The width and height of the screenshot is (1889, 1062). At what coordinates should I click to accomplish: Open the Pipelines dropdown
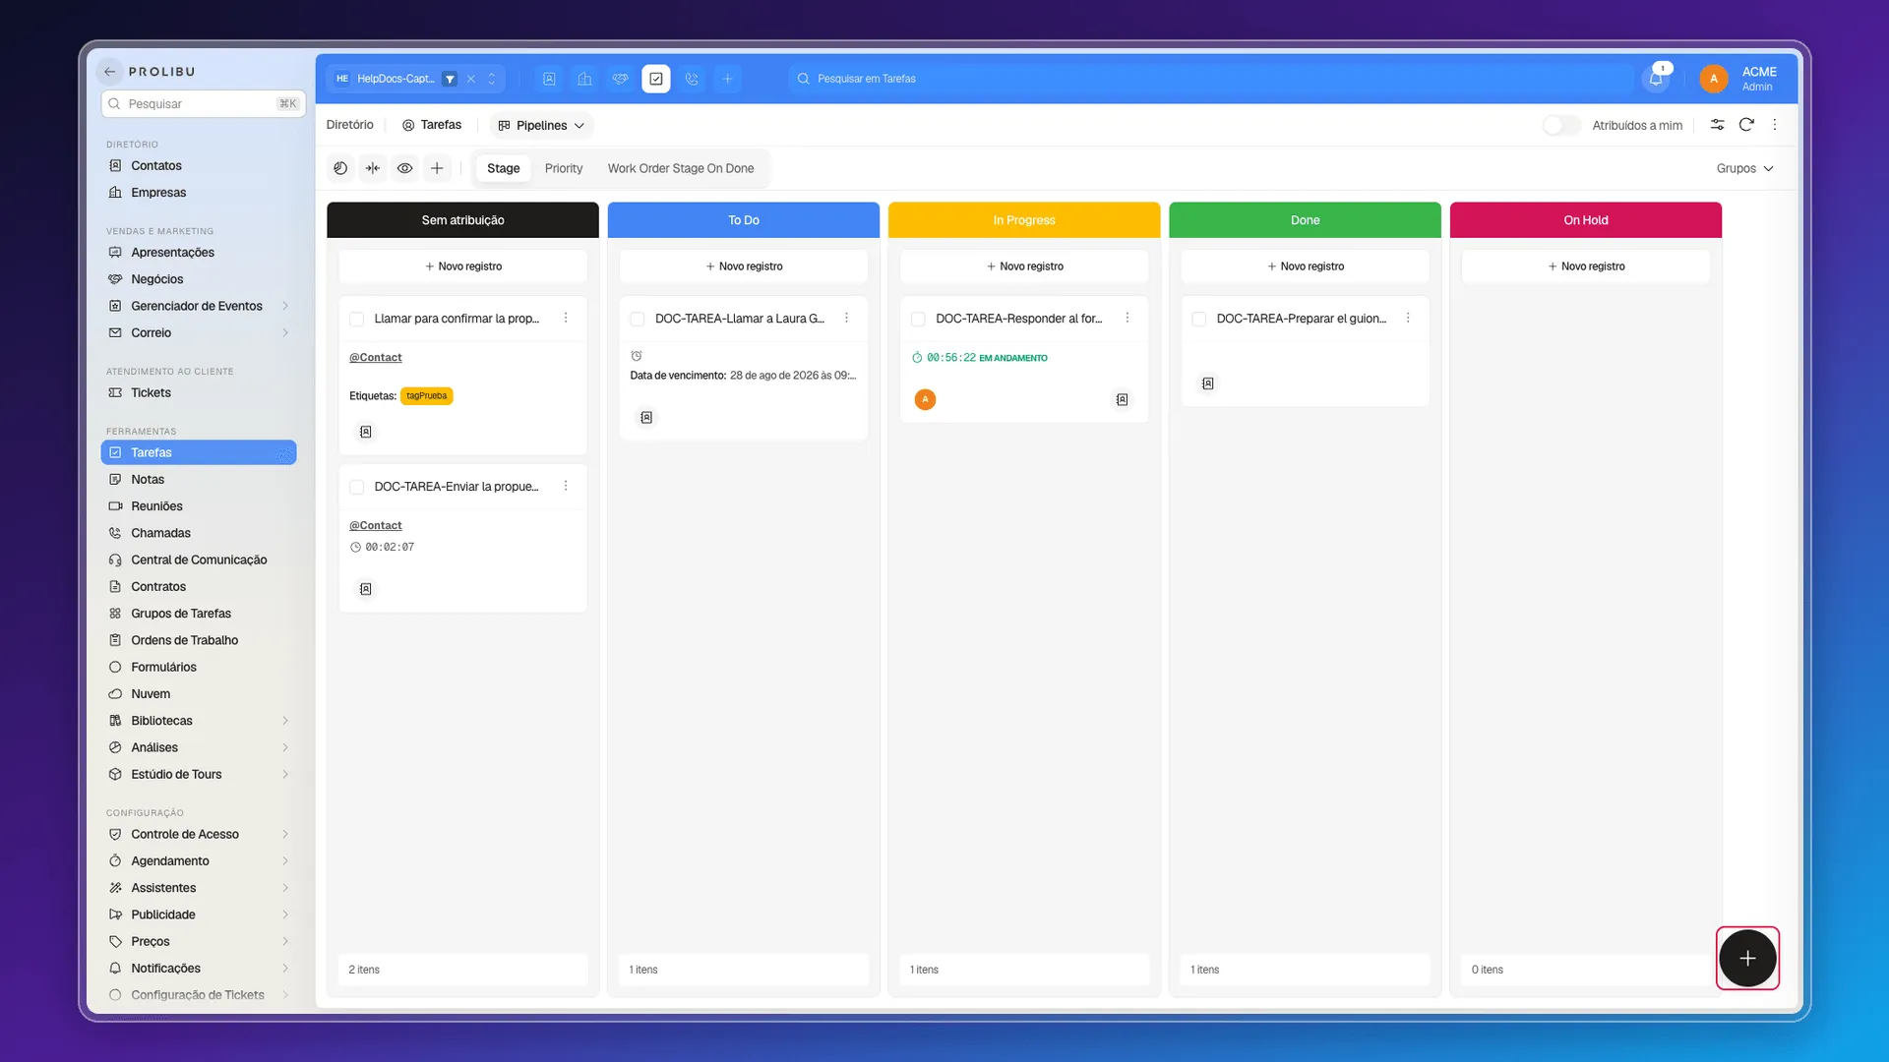click(x=541, y=125)
